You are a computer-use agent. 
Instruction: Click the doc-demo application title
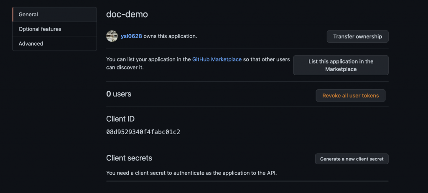tap(127, 14)
